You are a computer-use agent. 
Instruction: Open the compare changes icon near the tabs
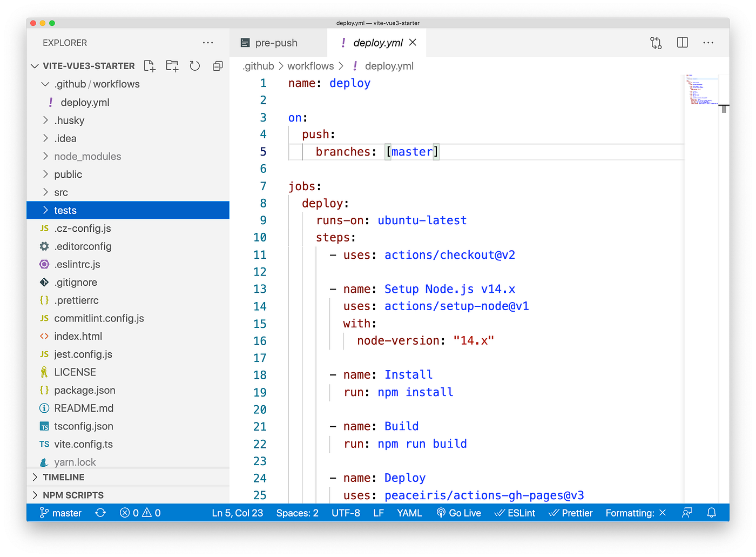(656, 42)
